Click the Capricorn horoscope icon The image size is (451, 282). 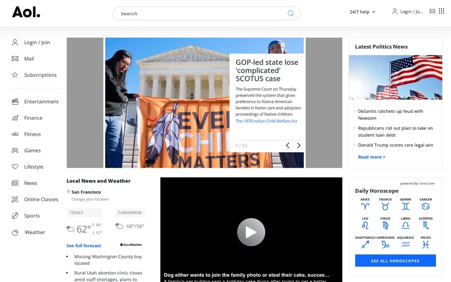coord(385,244)
